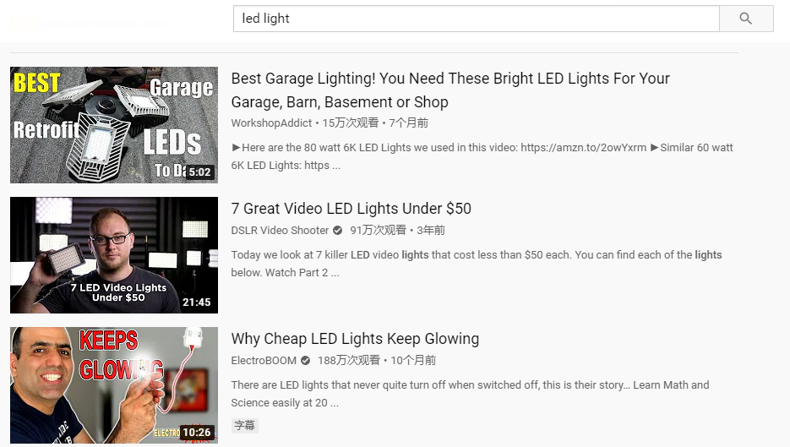Click the ElectroBOOM video description snippet
Viewport: 790px width, 447px height.
470,394
